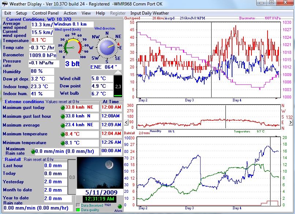Click the green LED beside Maximum Rain rate

coord(33,151)
